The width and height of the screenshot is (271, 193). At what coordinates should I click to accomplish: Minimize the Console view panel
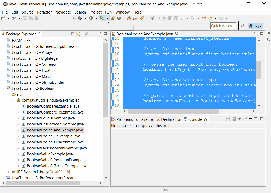coord(256,118)
